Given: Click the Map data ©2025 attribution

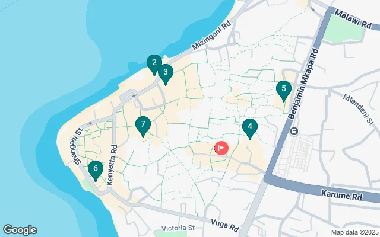Looking at the screenshot, I should tap(355, 233).
